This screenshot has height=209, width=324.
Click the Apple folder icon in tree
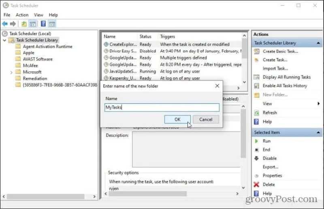coord(18,53)
